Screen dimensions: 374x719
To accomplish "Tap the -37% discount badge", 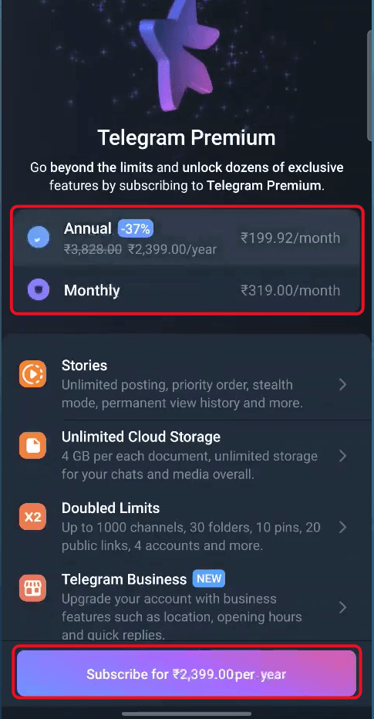I will [136, 229].
